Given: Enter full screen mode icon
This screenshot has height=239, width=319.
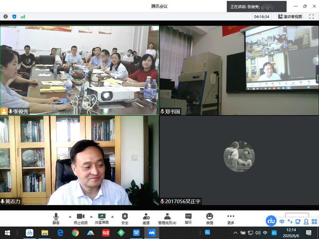Looking at the screenshot, I should point(312,16).
